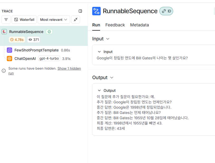
Task: Open the FewShotPromptTemplate run
Action: [36, 50]
